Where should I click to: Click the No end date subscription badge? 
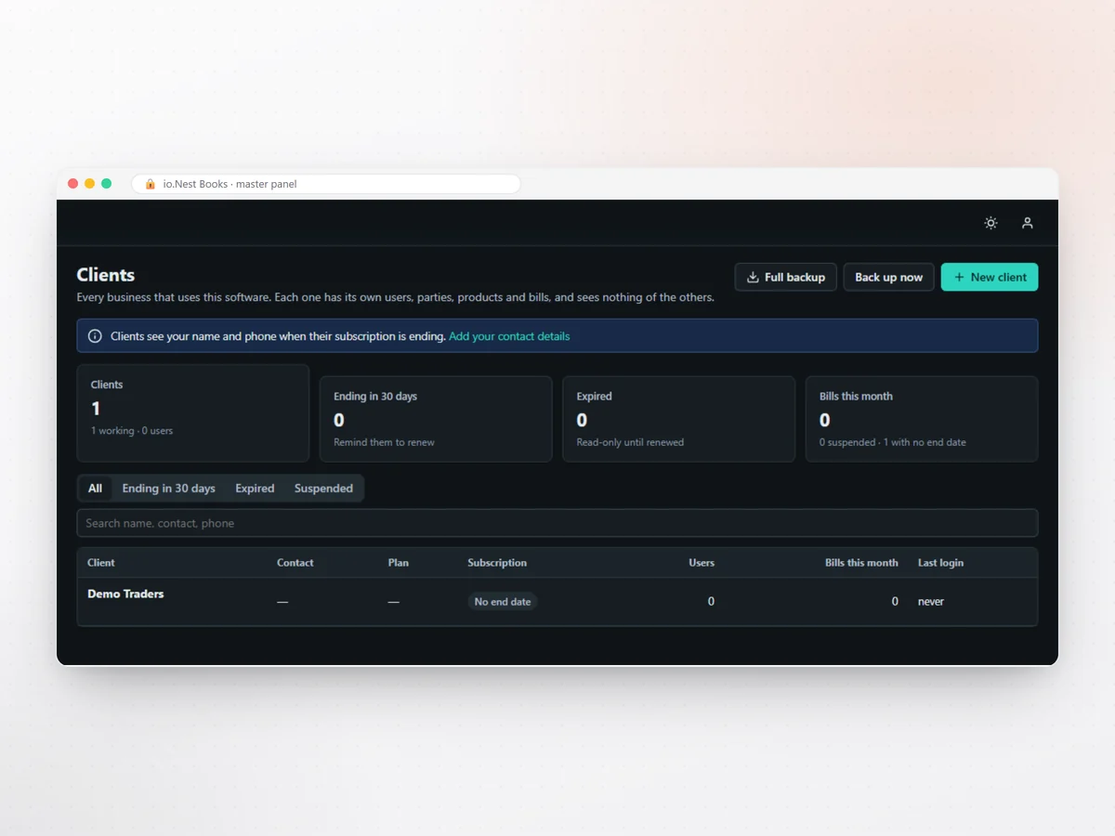tap(503, 602)
